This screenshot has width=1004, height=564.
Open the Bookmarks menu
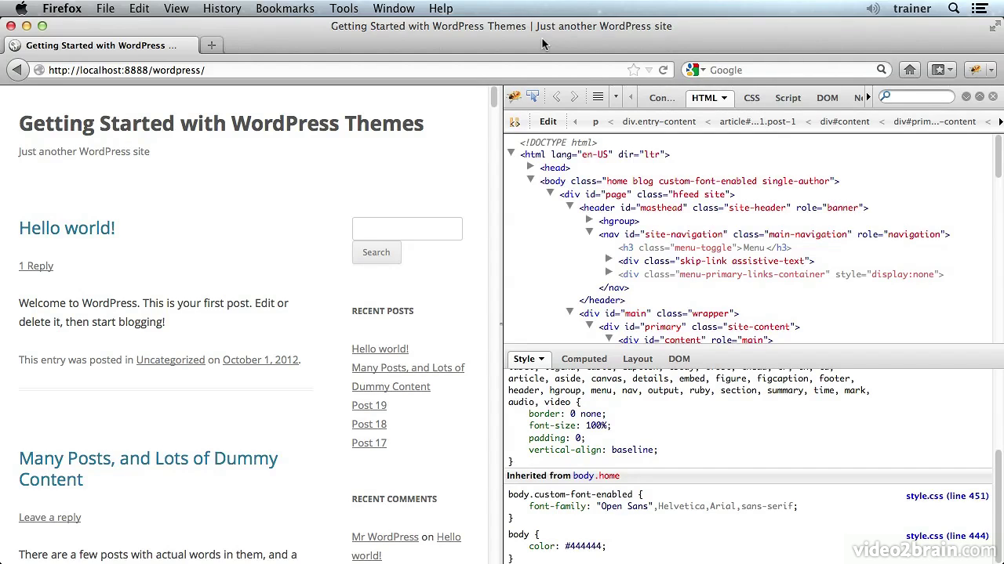[x=285, y=9]
